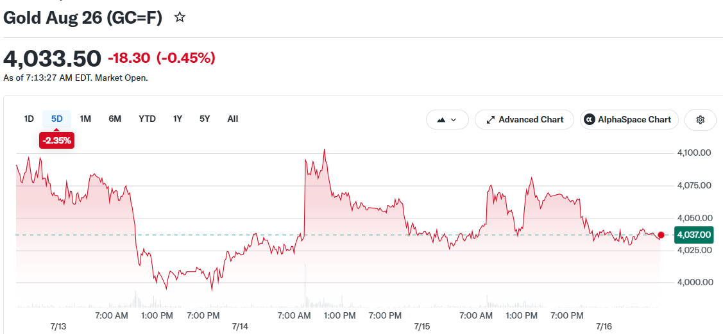Click the -2.35% range change badge
The image size is (723, 334).
[x=56, y=140]
